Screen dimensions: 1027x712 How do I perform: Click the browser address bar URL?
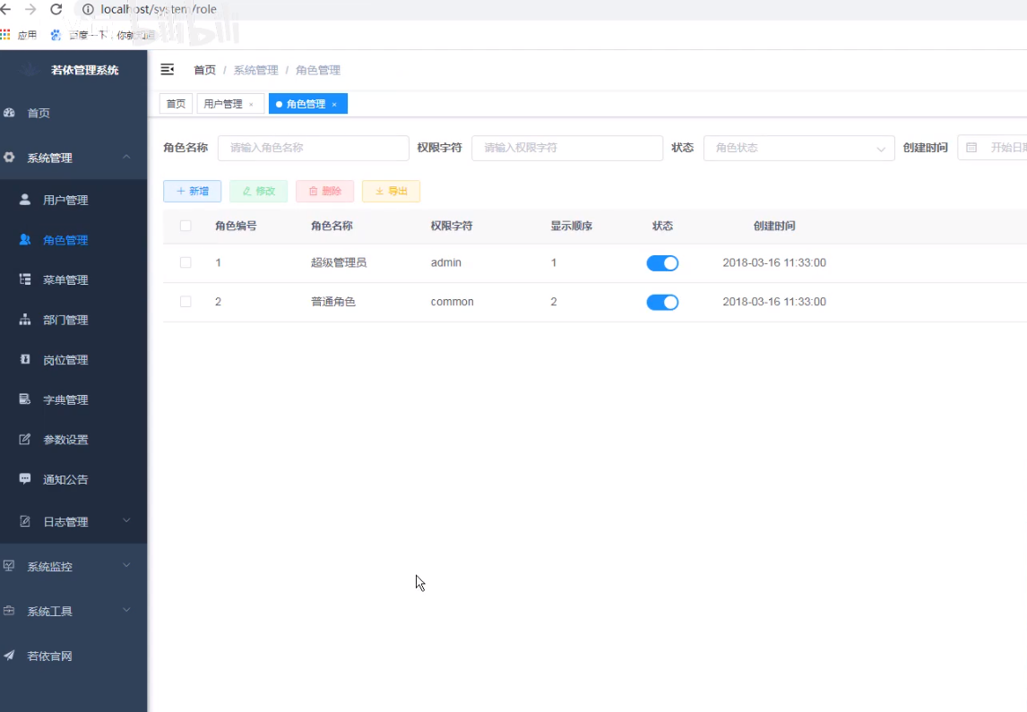click(x=159, y=9)
